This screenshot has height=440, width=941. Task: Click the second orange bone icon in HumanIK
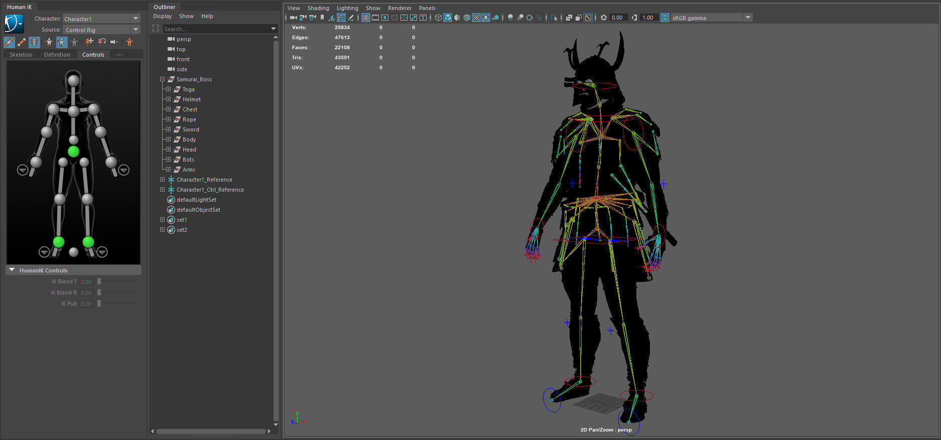(22, 42)
